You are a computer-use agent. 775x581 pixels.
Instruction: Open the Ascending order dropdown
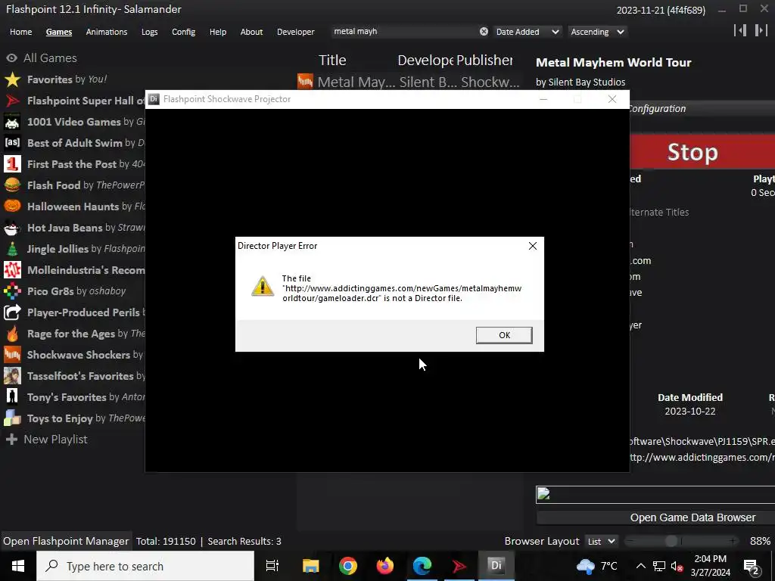[x=597, y=32]
